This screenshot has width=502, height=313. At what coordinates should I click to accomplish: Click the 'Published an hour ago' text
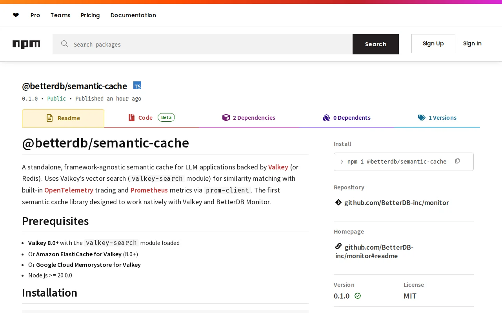tap(108, 99)
